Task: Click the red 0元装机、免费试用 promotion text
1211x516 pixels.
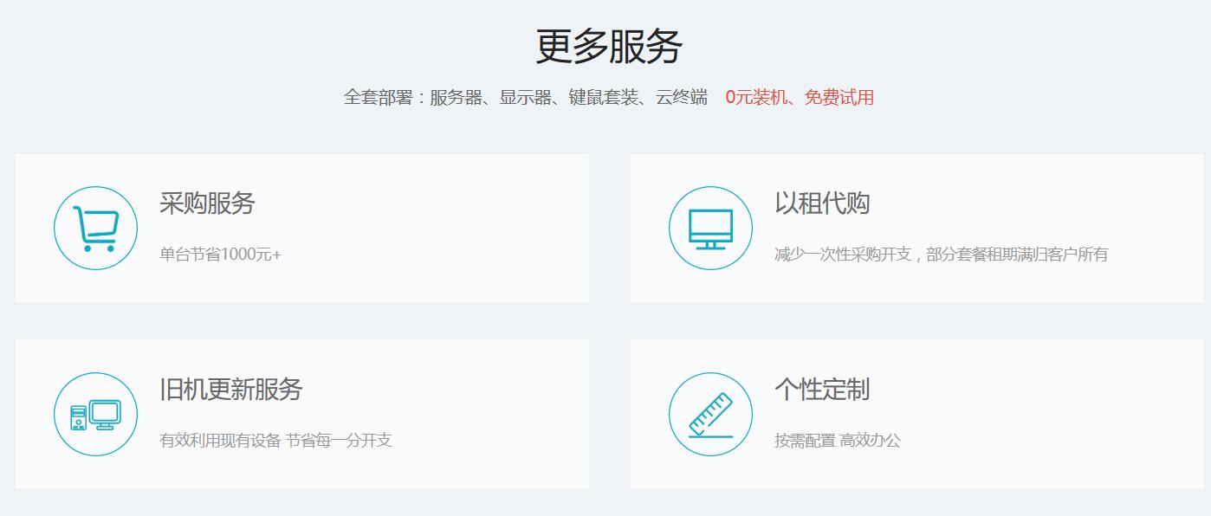Action: [x=800, y=98]
